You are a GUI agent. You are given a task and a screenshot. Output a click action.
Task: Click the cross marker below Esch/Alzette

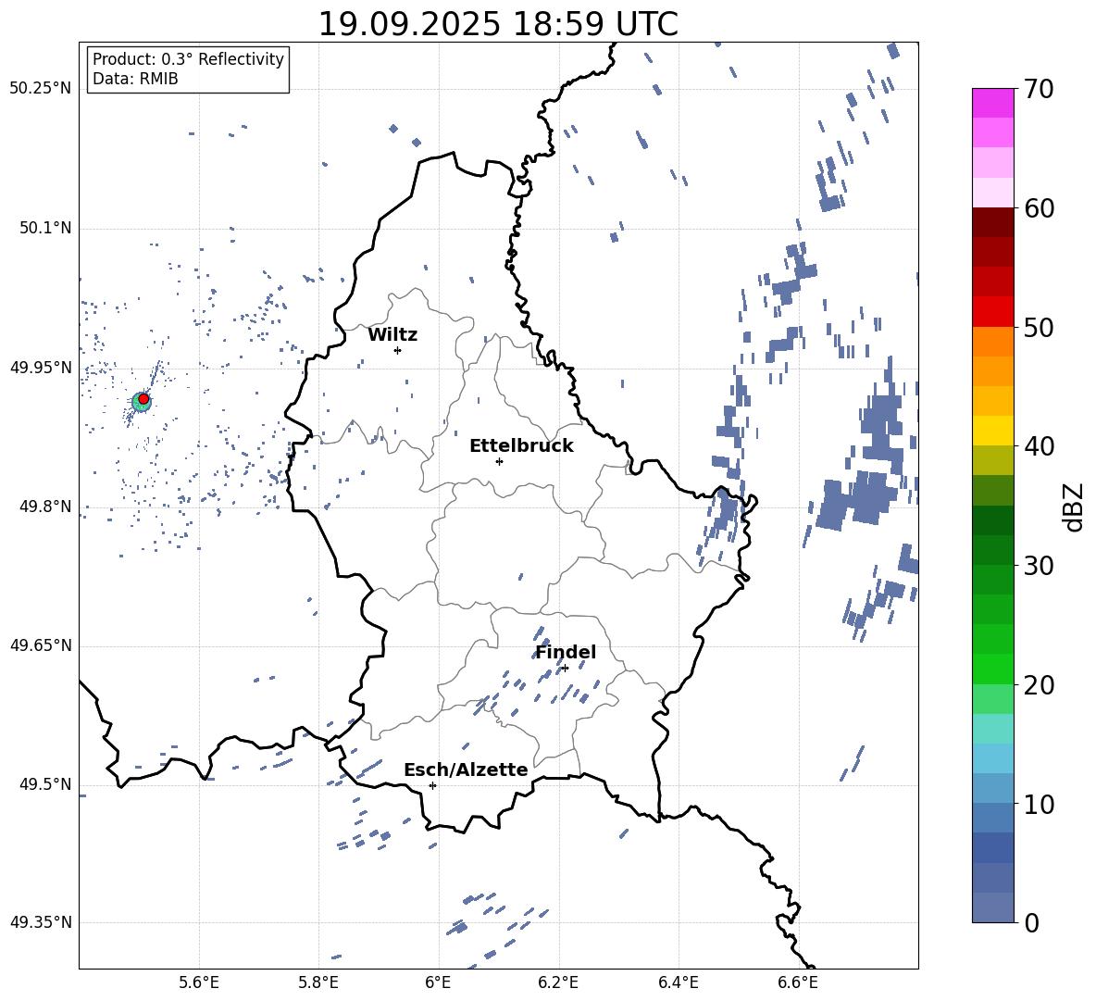(432, 785)
